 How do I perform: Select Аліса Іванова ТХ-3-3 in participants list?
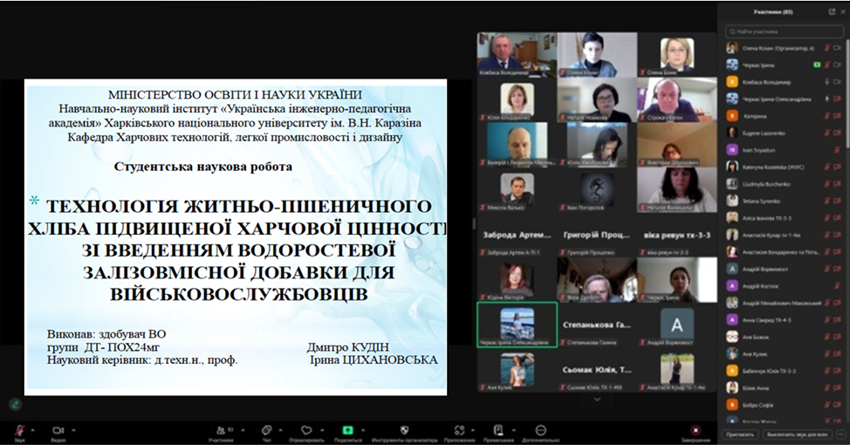click(784, 218)
